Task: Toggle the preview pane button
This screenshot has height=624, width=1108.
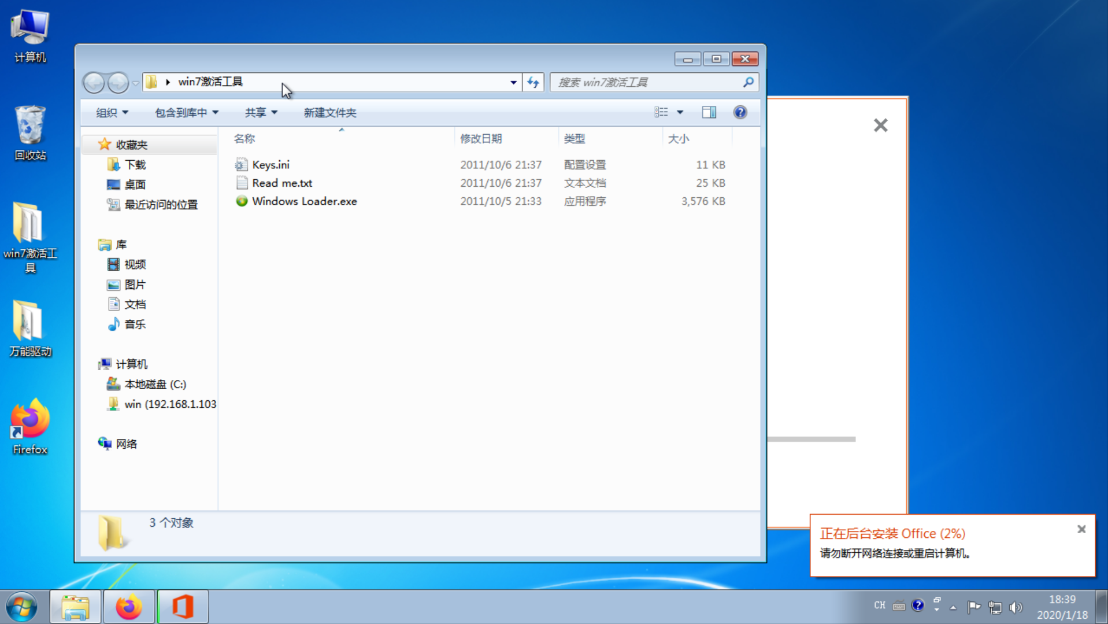Action: click(709, 112)
